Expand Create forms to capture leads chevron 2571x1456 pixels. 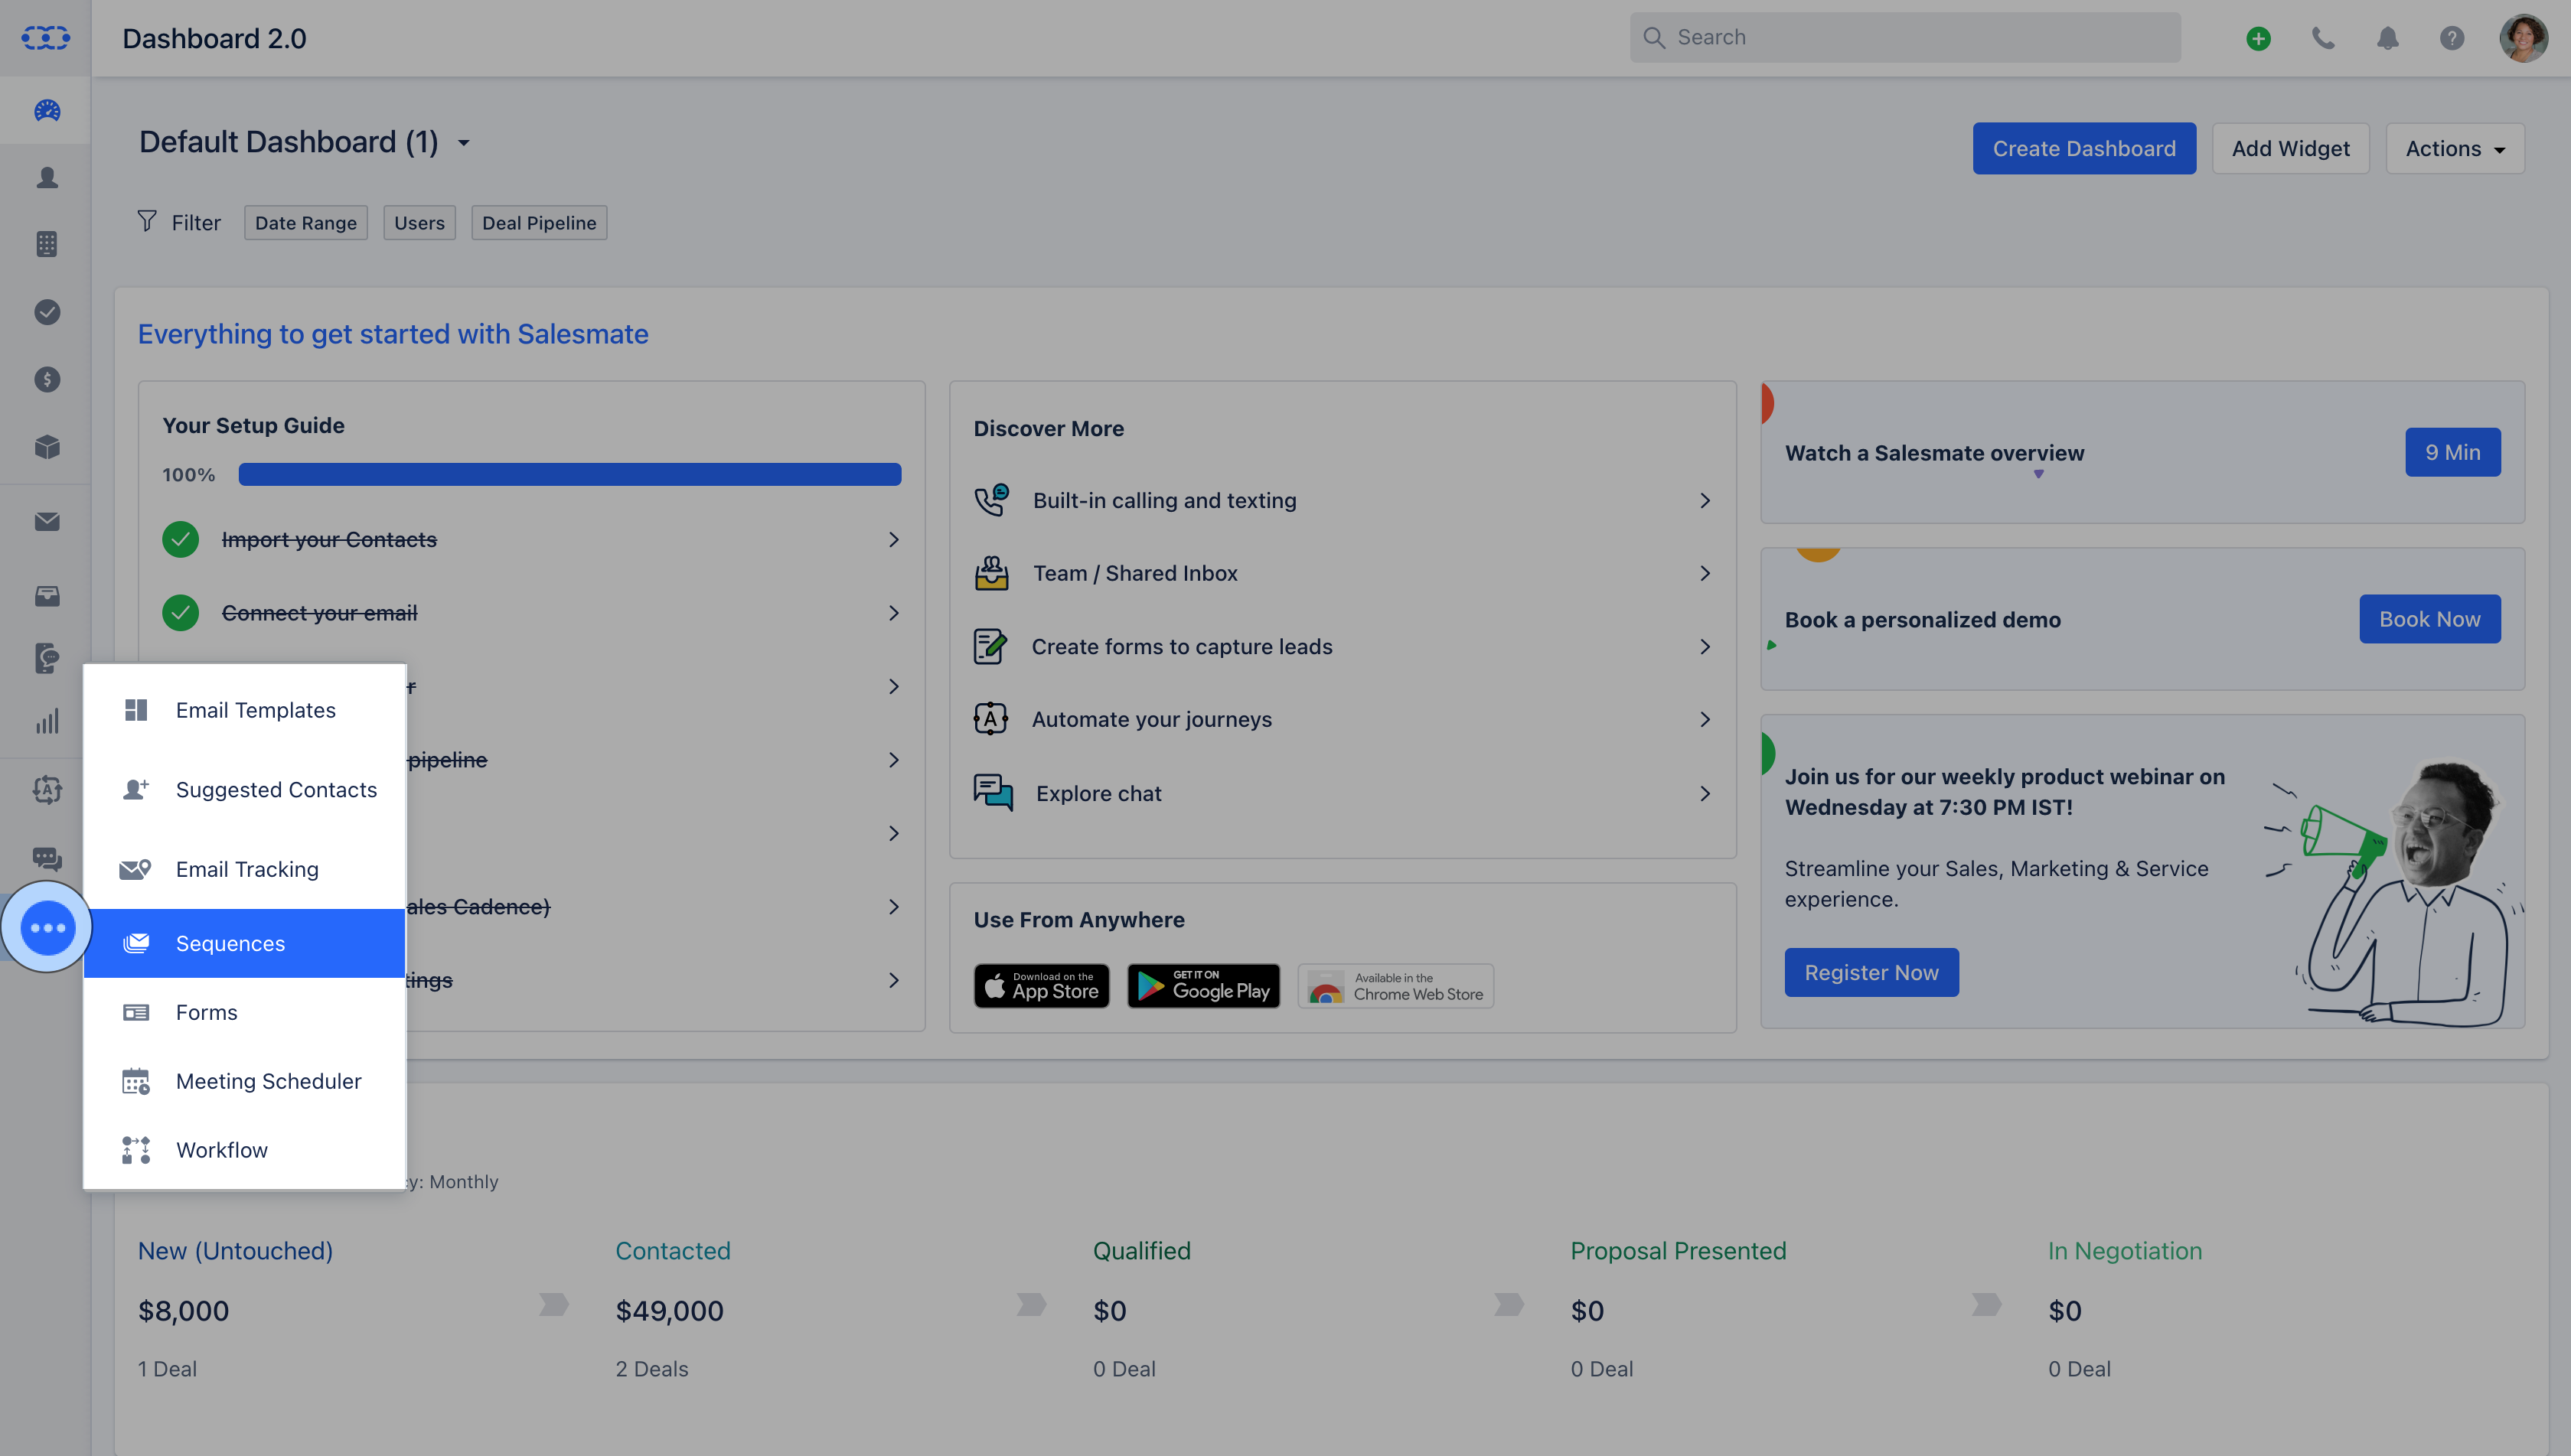click(x=1705, y=646)
